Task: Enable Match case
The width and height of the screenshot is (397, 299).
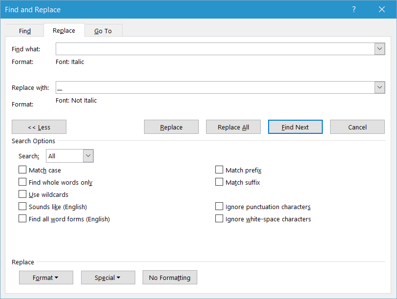Action: tap(22, 170)
